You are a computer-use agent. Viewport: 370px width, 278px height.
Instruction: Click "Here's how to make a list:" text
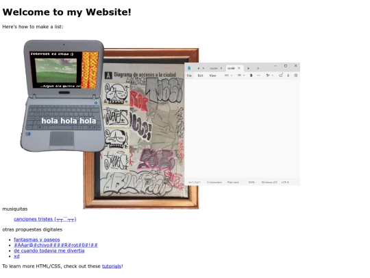pyautogui.click(x=33, y=27)
